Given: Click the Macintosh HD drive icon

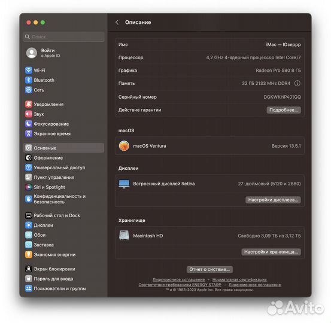Looking at the screenshot, I should 124,236.
